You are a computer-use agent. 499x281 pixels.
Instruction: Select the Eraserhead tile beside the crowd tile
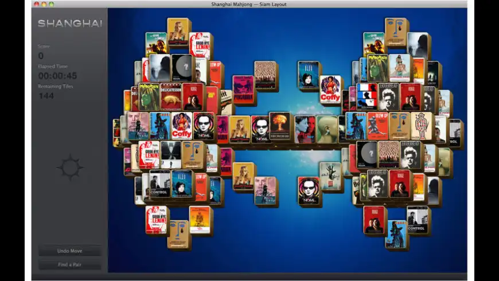click(x=410, y=155)
